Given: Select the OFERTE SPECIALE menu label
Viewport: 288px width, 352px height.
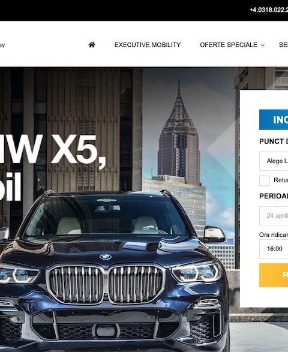Looking at the screenshot, I should (229, 45).
